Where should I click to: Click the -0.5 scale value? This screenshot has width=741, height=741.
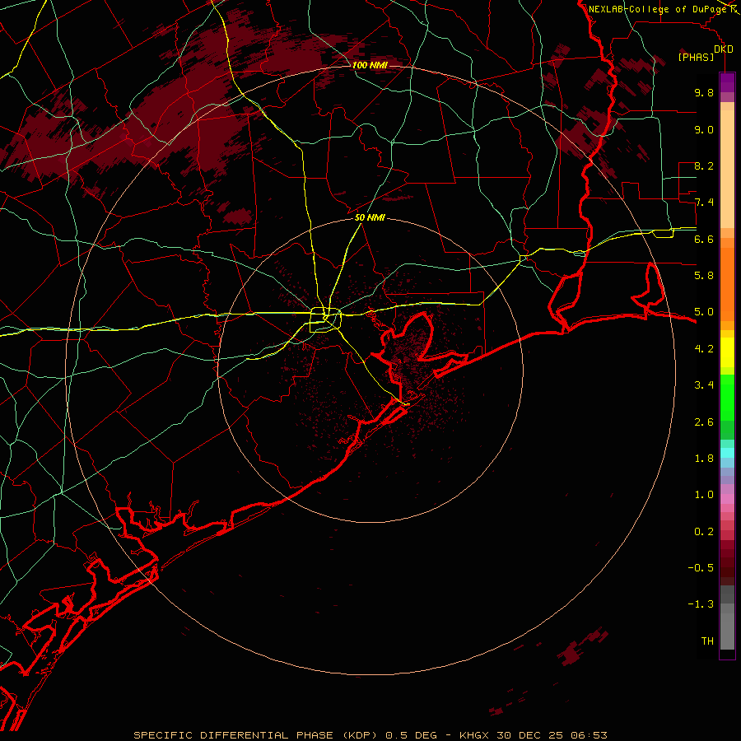[x=701, y=568]
